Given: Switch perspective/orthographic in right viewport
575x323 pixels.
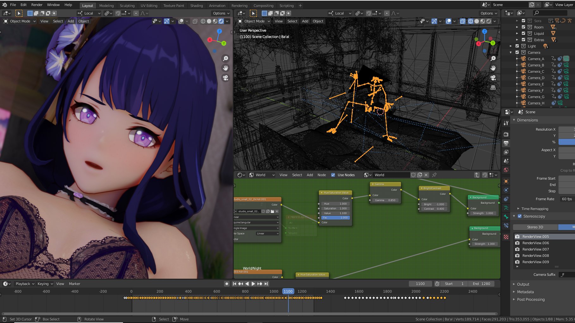Looking at the screenshot, I should (493, 87).
